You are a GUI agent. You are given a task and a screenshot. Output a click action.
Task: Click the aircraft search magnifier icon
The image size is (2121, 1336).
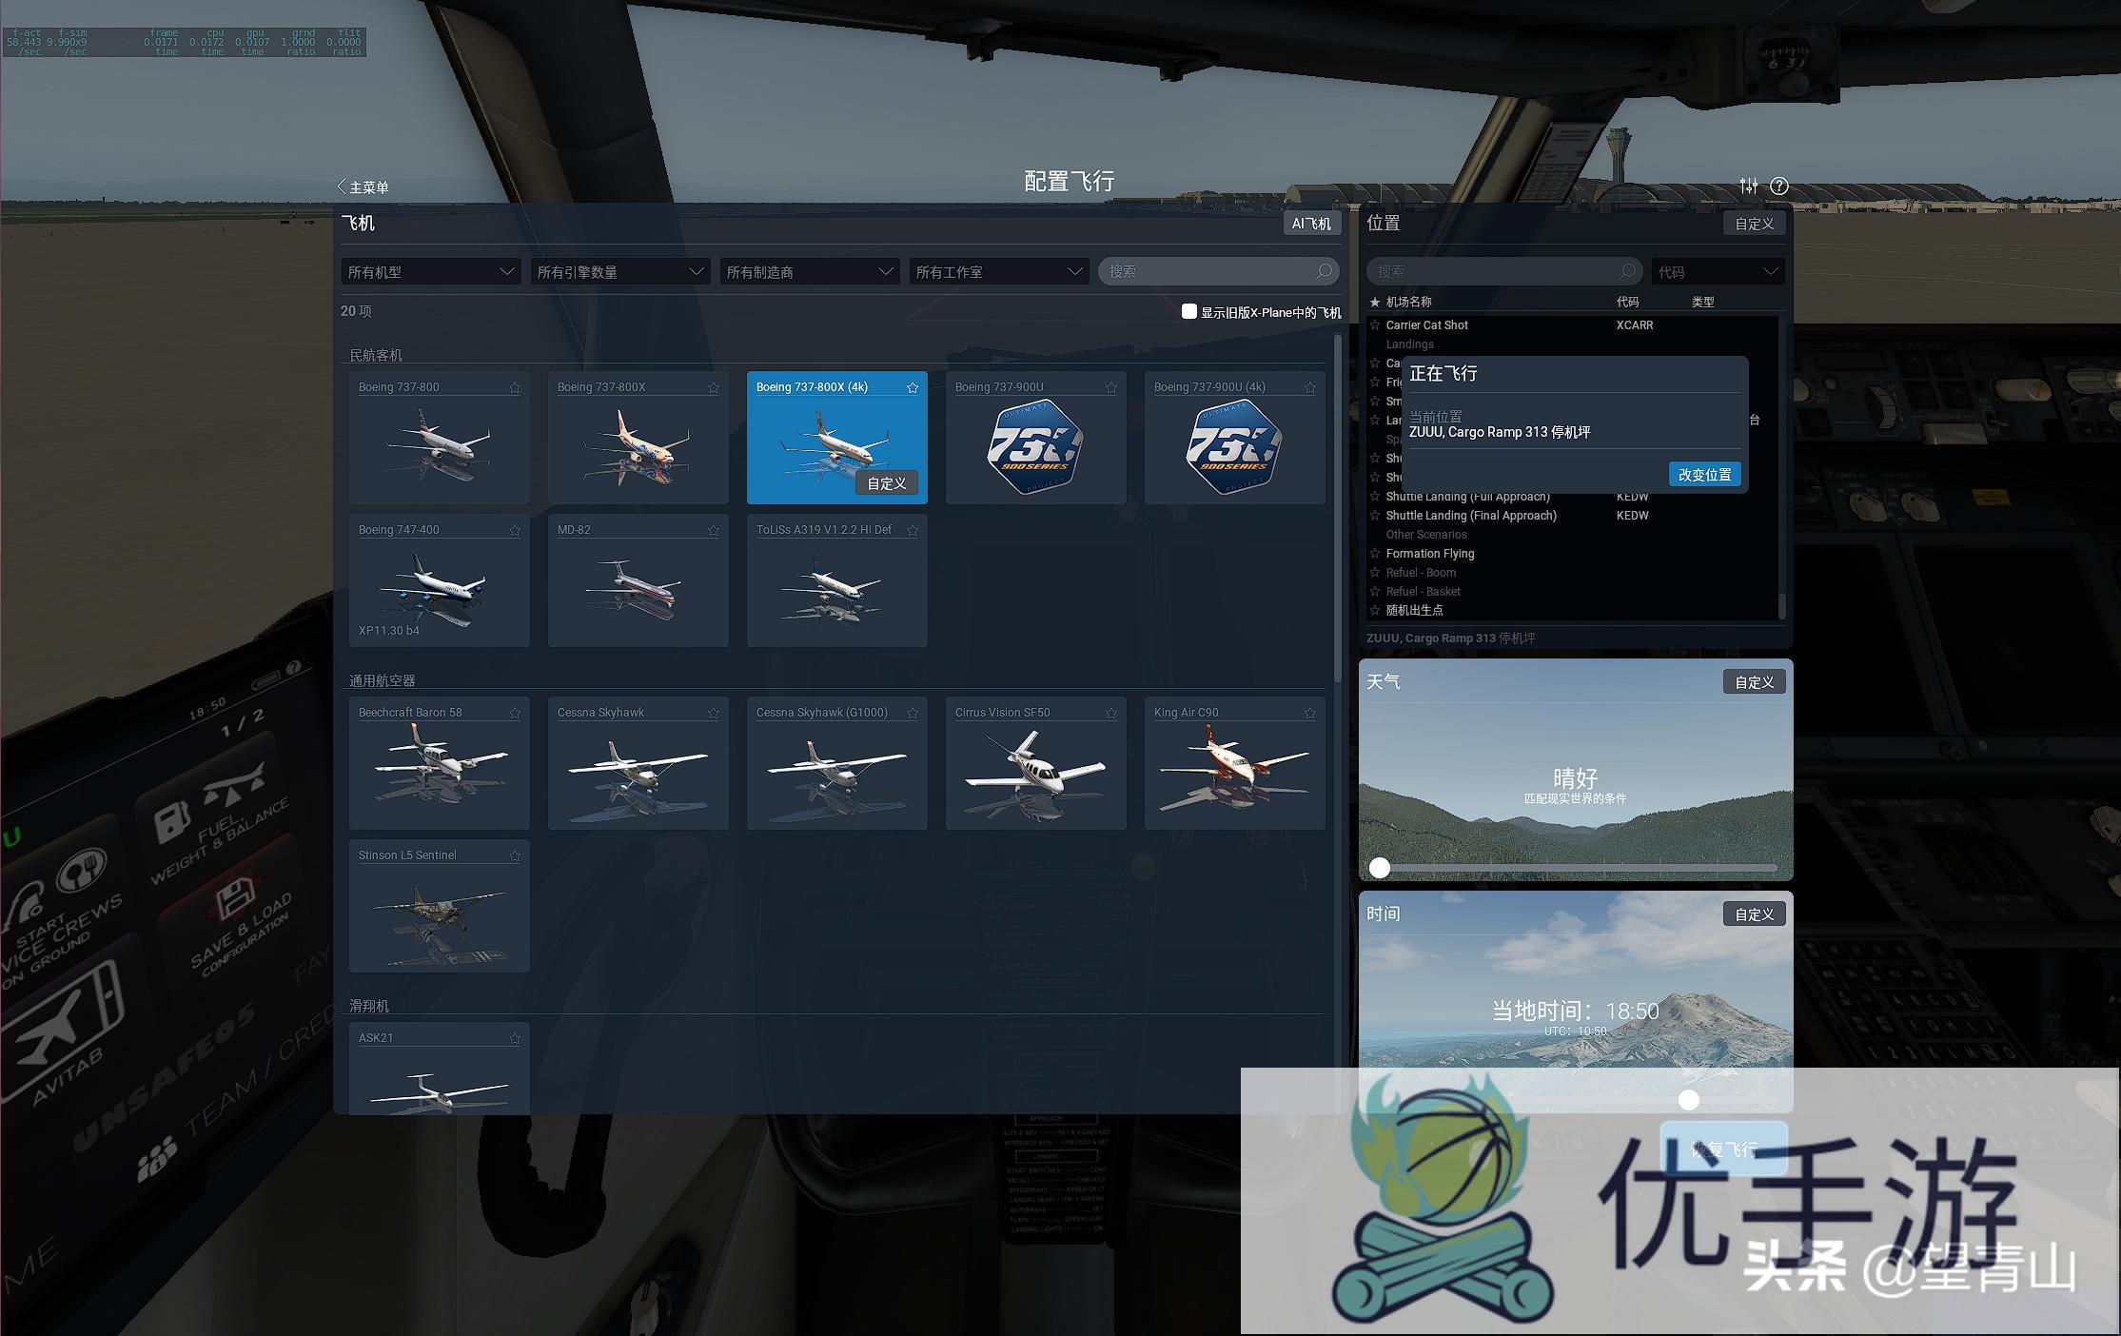[x=1324, y=271]
